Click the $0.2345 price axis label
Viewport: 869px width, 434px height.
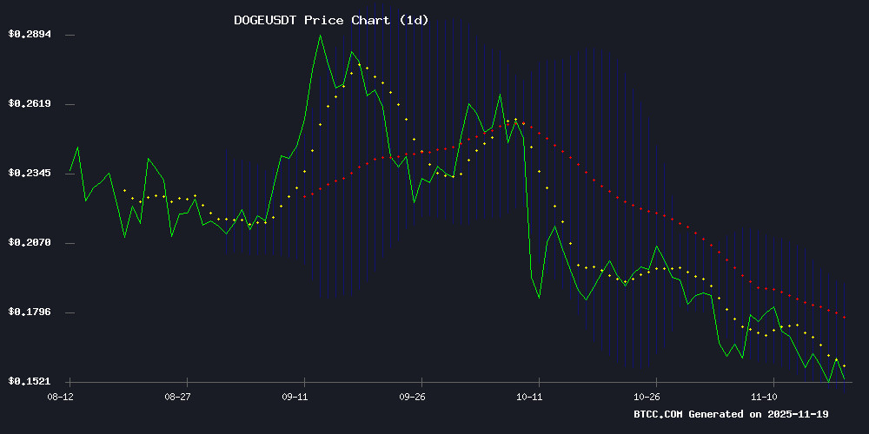(x=30, y=174)
